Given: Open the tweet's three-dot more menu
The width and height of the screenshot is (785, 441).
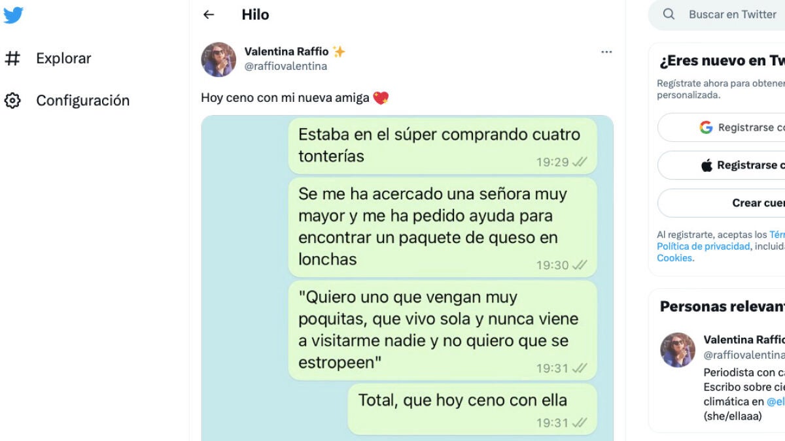Looking at the screenshot, I should tap(606, 52).
